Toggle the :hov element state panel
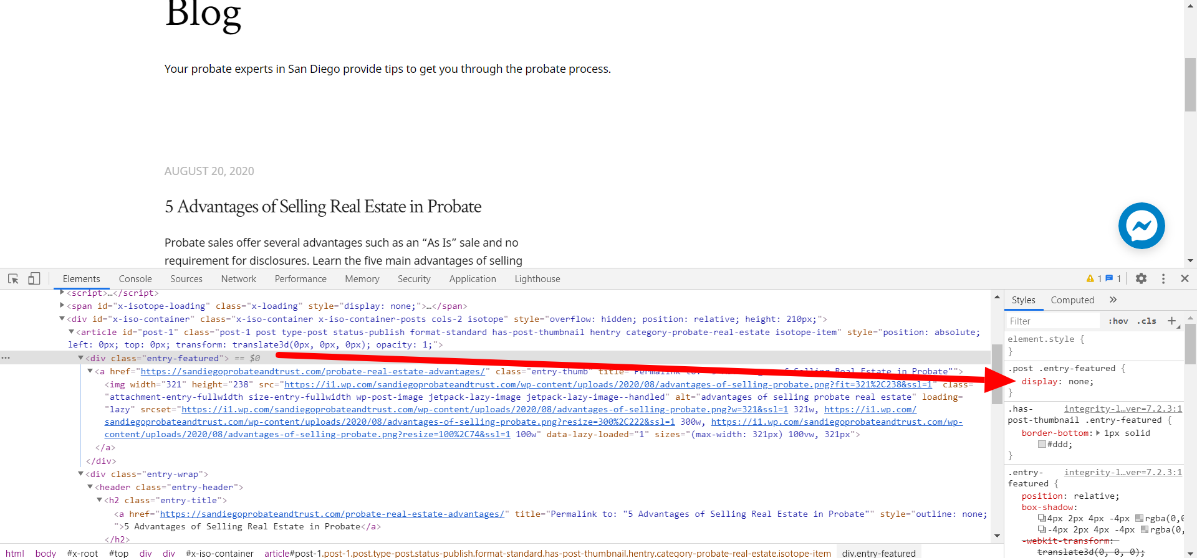The width and height of the screenshot is (1197, 558). click(x=1118, y=321)
